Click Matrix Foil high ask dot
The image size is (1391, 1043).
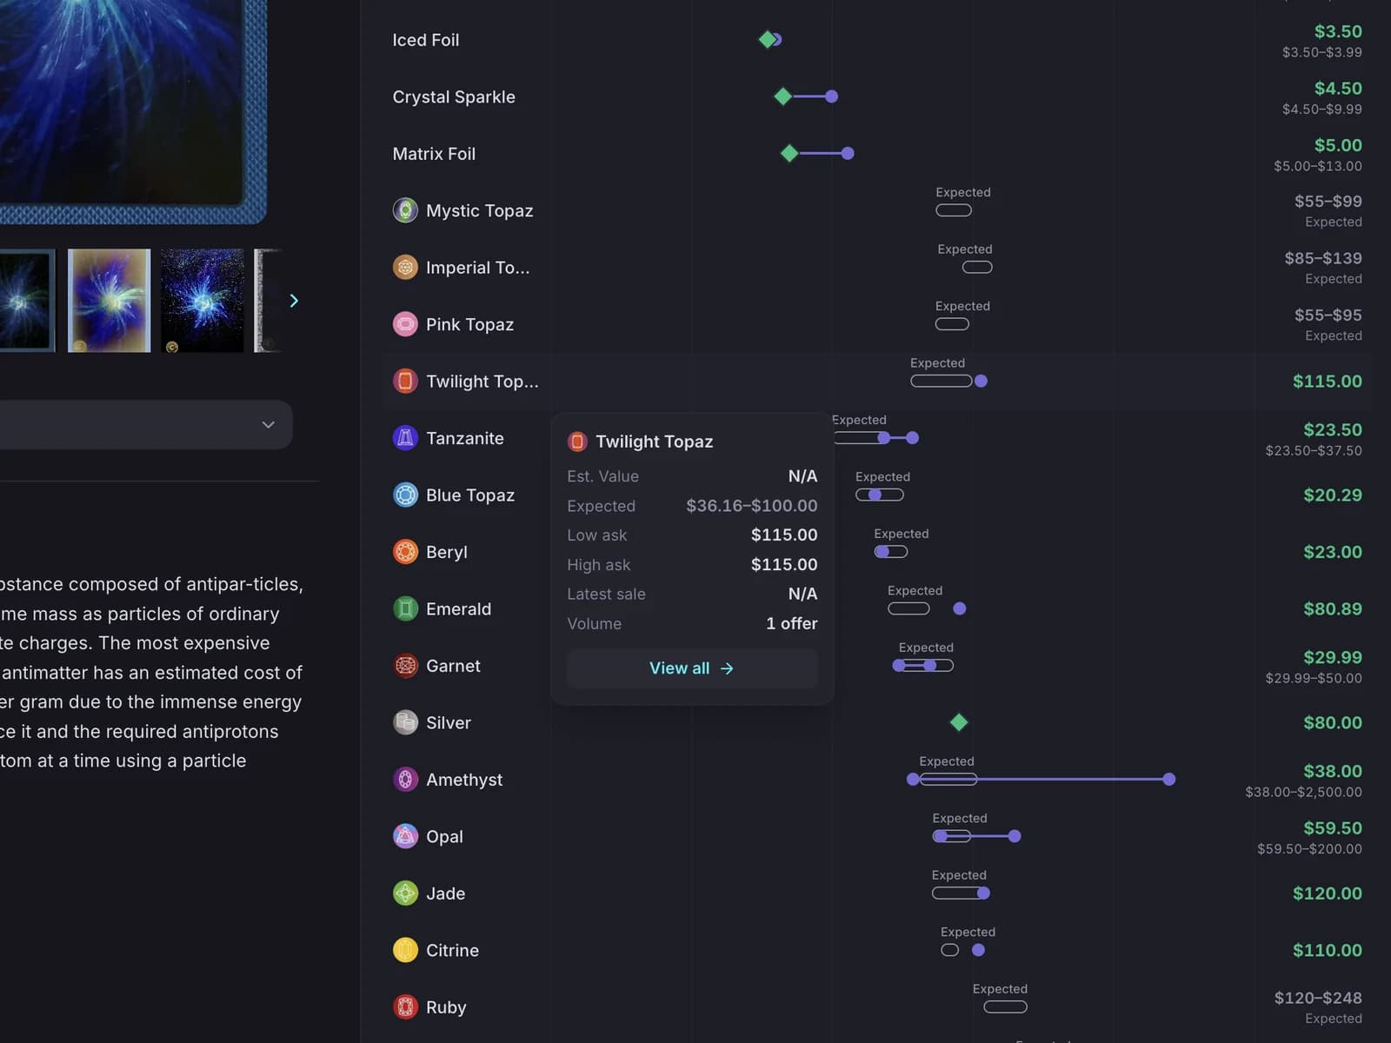tap(848, 153)
